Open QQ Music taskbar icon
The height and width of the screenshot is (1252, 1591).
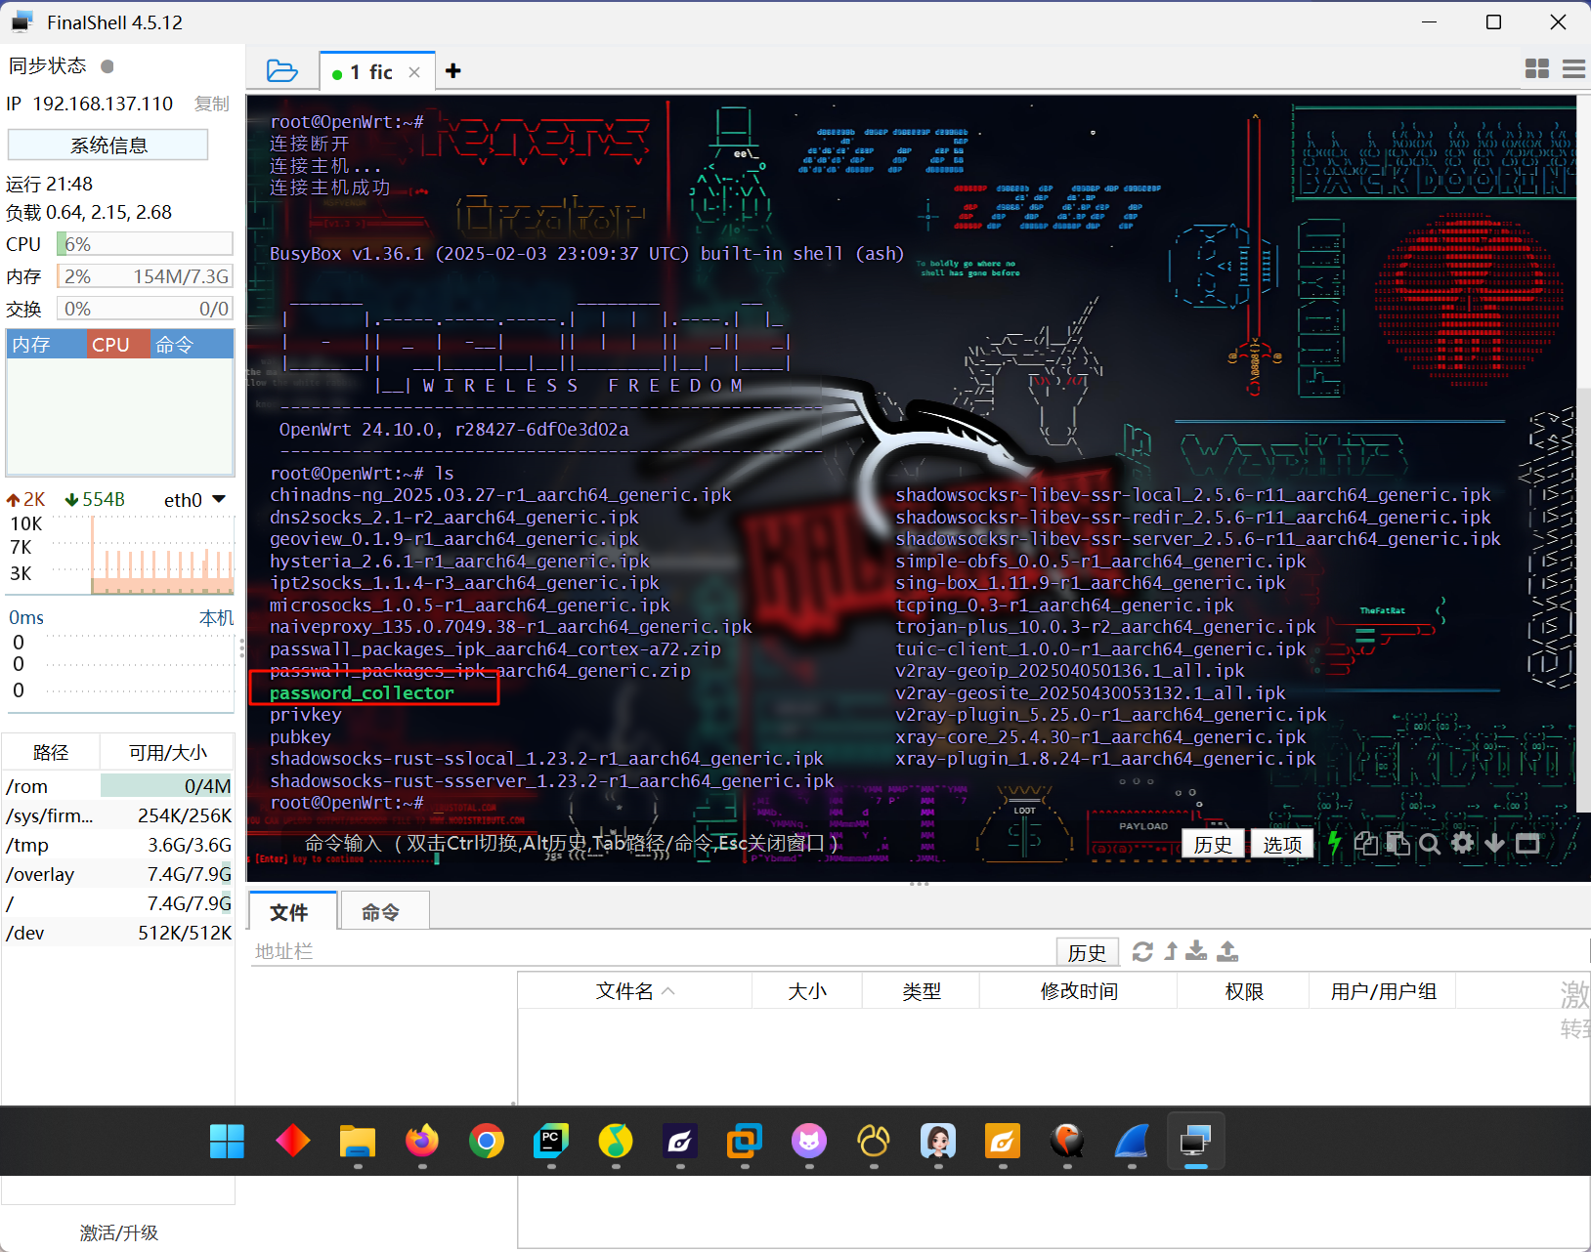pyautogui.click(x=616, y=1141)
